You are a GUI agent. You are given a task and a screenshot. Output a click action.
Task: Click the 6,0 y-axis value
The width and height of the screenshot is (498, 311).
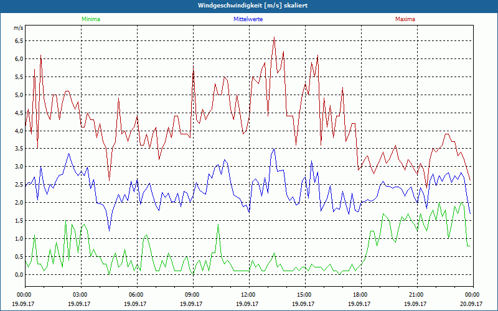click(19, 59)
